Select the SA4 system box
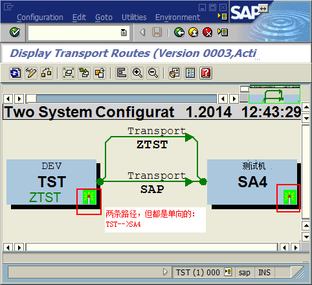This screenshot has height=285, width=312. pos(252,182)
